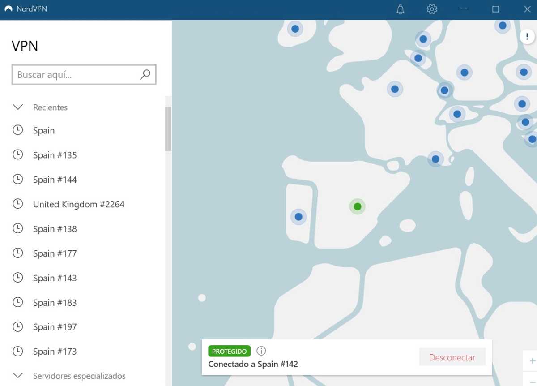Open the notifications bell
Screen dimensions: 537x386
pos(401,9)
